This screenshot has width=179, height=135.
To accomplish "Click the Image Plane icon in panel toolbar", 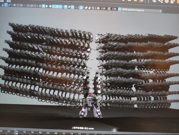I will click(x=3, y=5).
